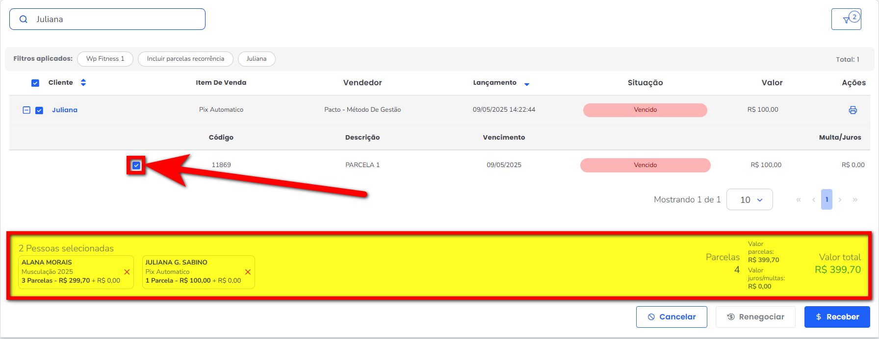Sort by Lançamento column arrow
Viewport: 879px width, 339px height.
[x=527, y=84]
